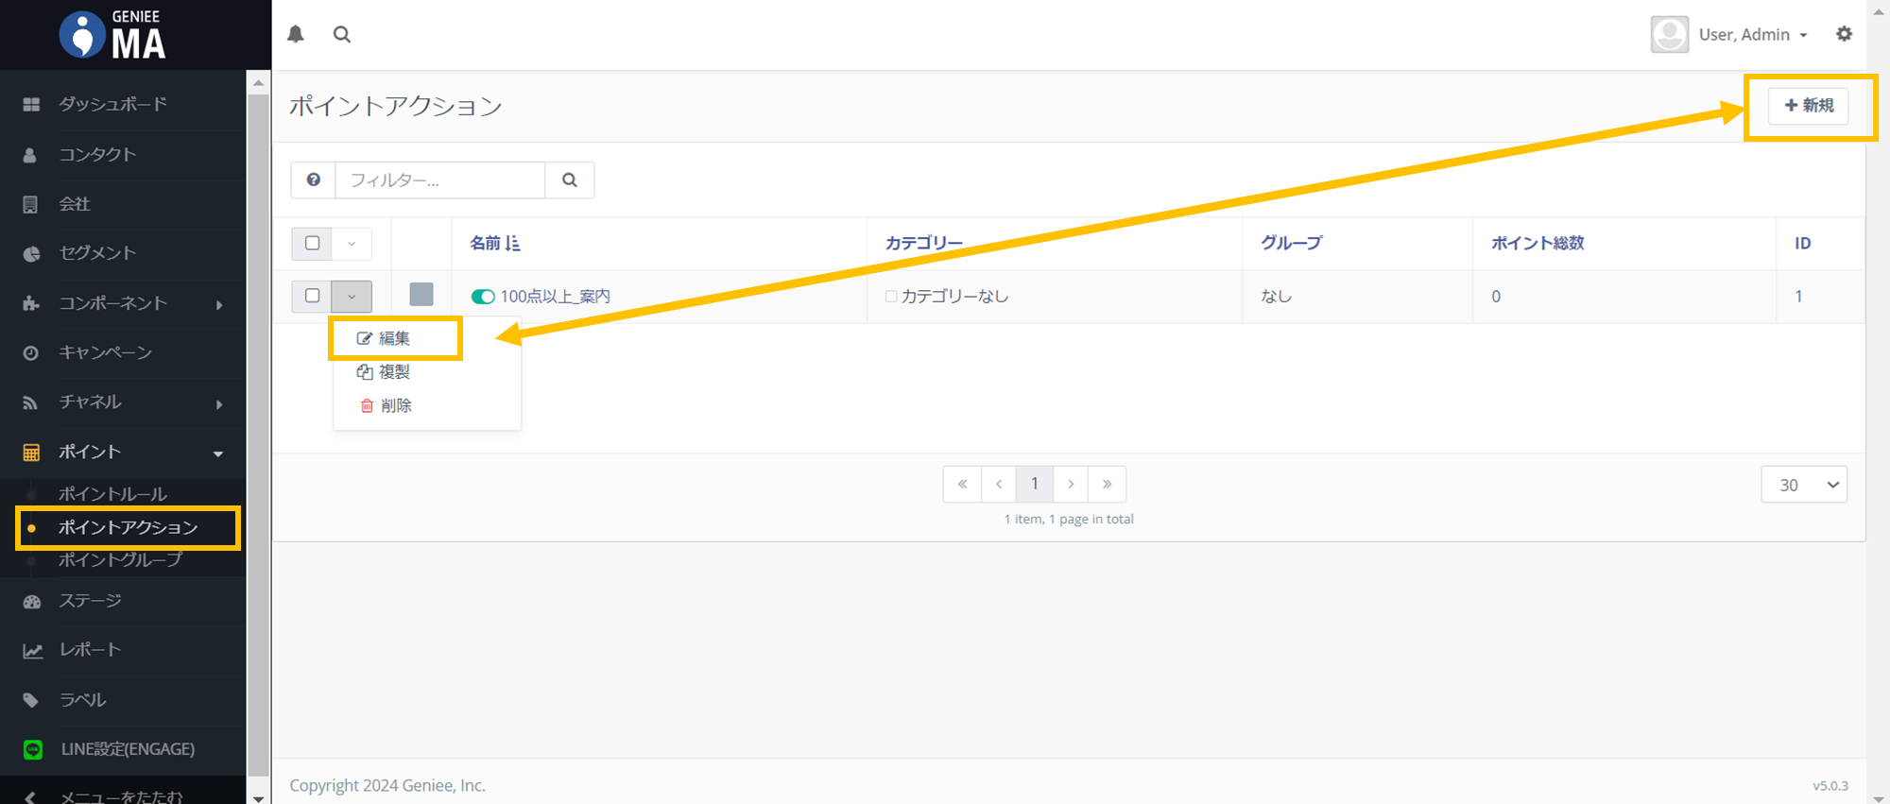Click the ＋新規 button
1890x804 pixels.
[1809, 106]
